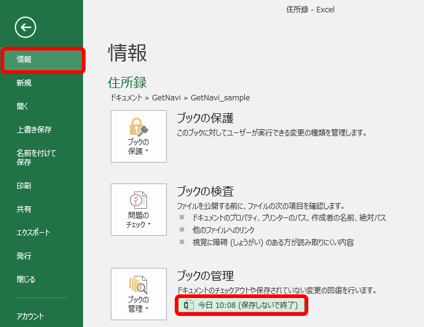Click the ブックの管理 heading
This screenshot has width=424, height=327.
(x=206, y=276)
